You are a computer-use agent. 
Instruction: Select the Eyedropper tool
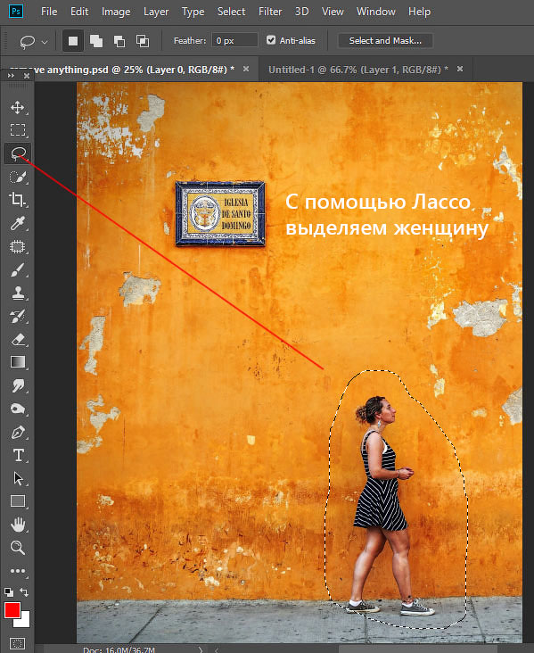tap(17, 224)
